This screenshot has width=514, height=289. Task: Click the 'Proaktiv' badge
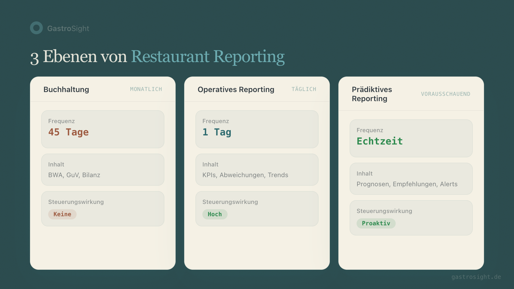point(376,223)
